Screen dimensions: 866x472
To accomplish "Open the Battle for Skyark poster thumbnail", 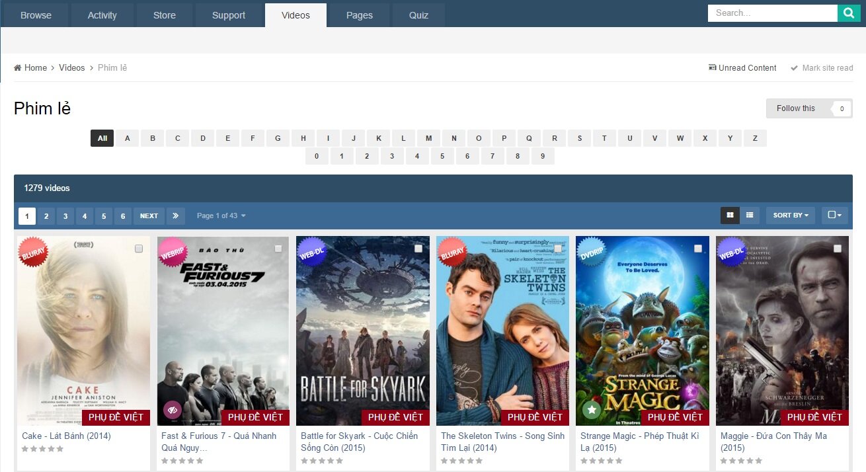I will (x=363, y=331).
